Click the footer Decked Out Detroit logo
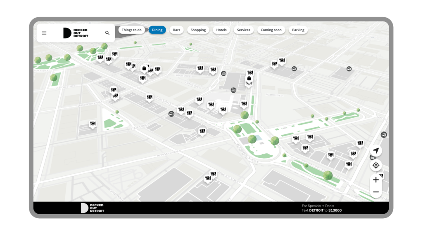The image size is (423, 236). (92, 208)
